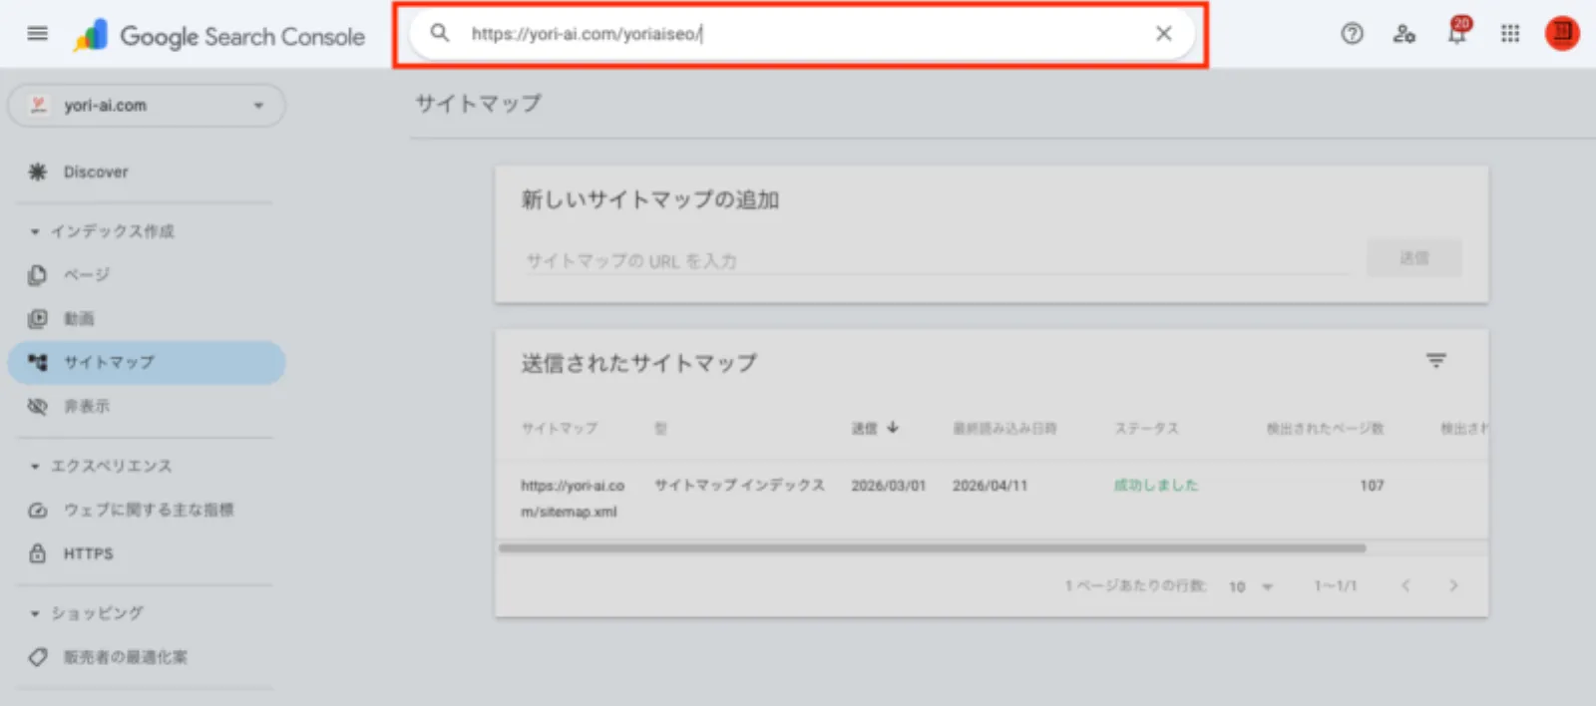Click the Google Search Console logo
1596x706 pixels.
tap(218, 36)
